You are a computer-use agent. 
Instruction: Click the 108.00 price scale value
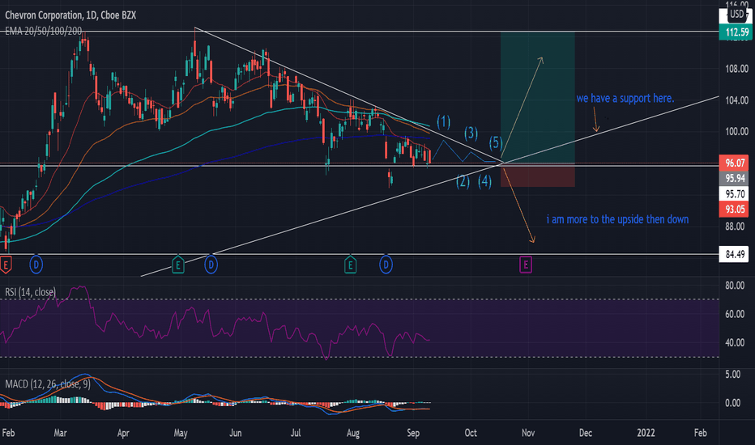pos(736,69)
